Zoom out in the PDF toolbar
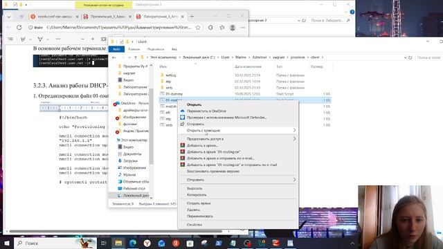Image resolution: width=443 pixels, height=249 pixels. [82, 39]
